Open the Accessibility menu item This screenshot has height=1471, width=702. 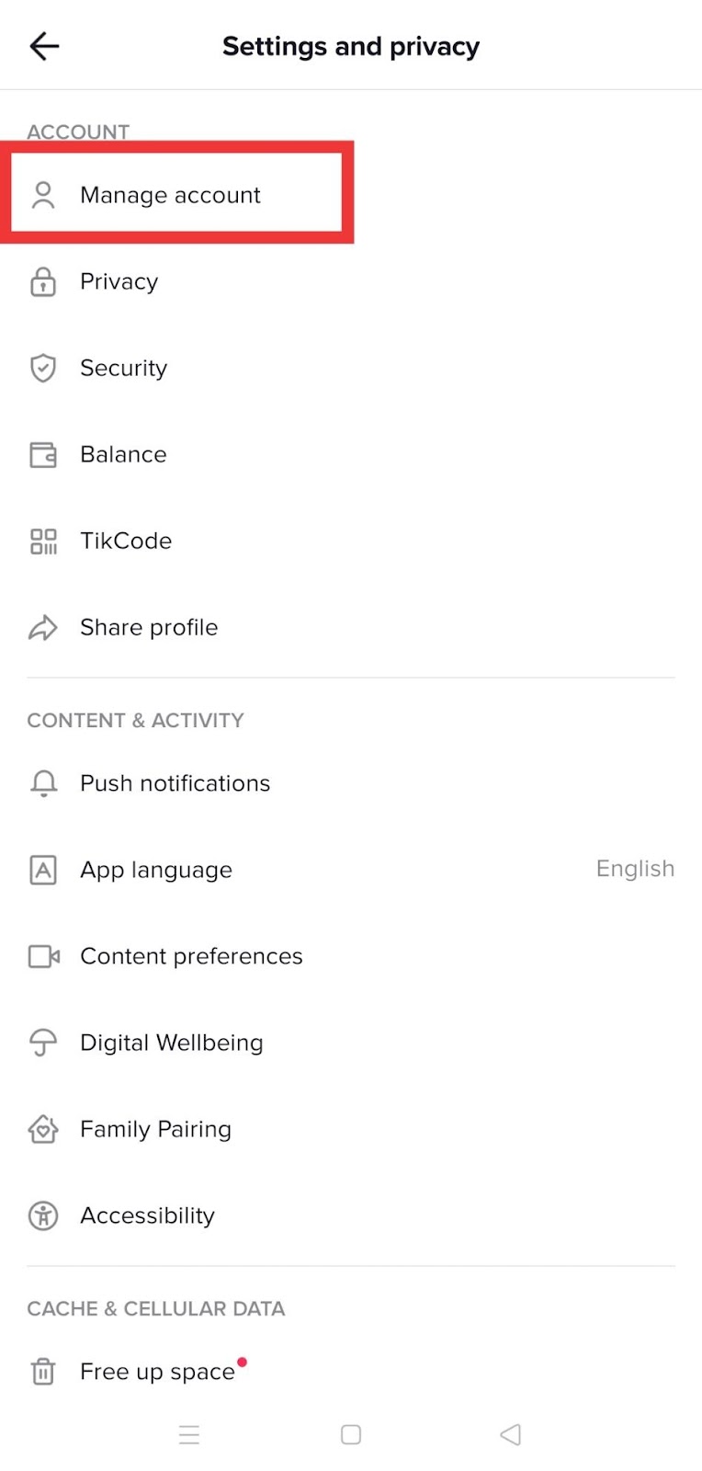click(x=147, y=1215)
